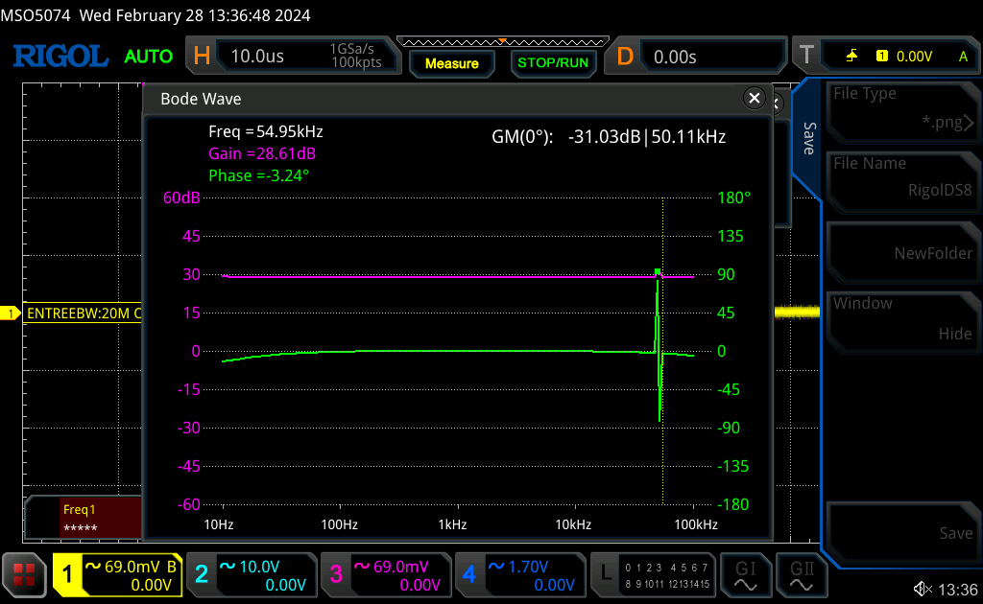Click the AUTO status label
The height and width of the screenshot is (604, 983).
pos(149,57)
